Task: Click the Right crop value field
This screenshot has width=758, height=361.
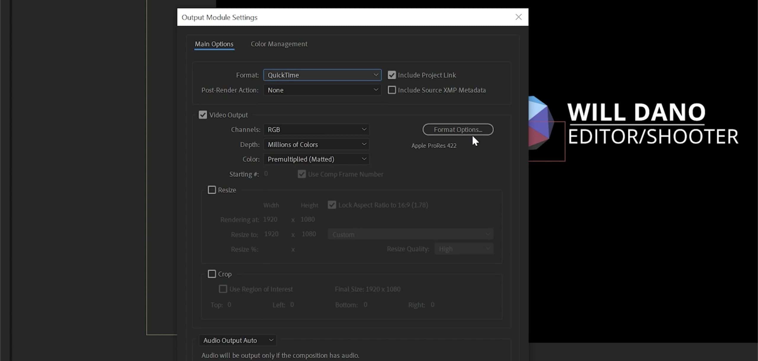Action: tap(433, 305)
